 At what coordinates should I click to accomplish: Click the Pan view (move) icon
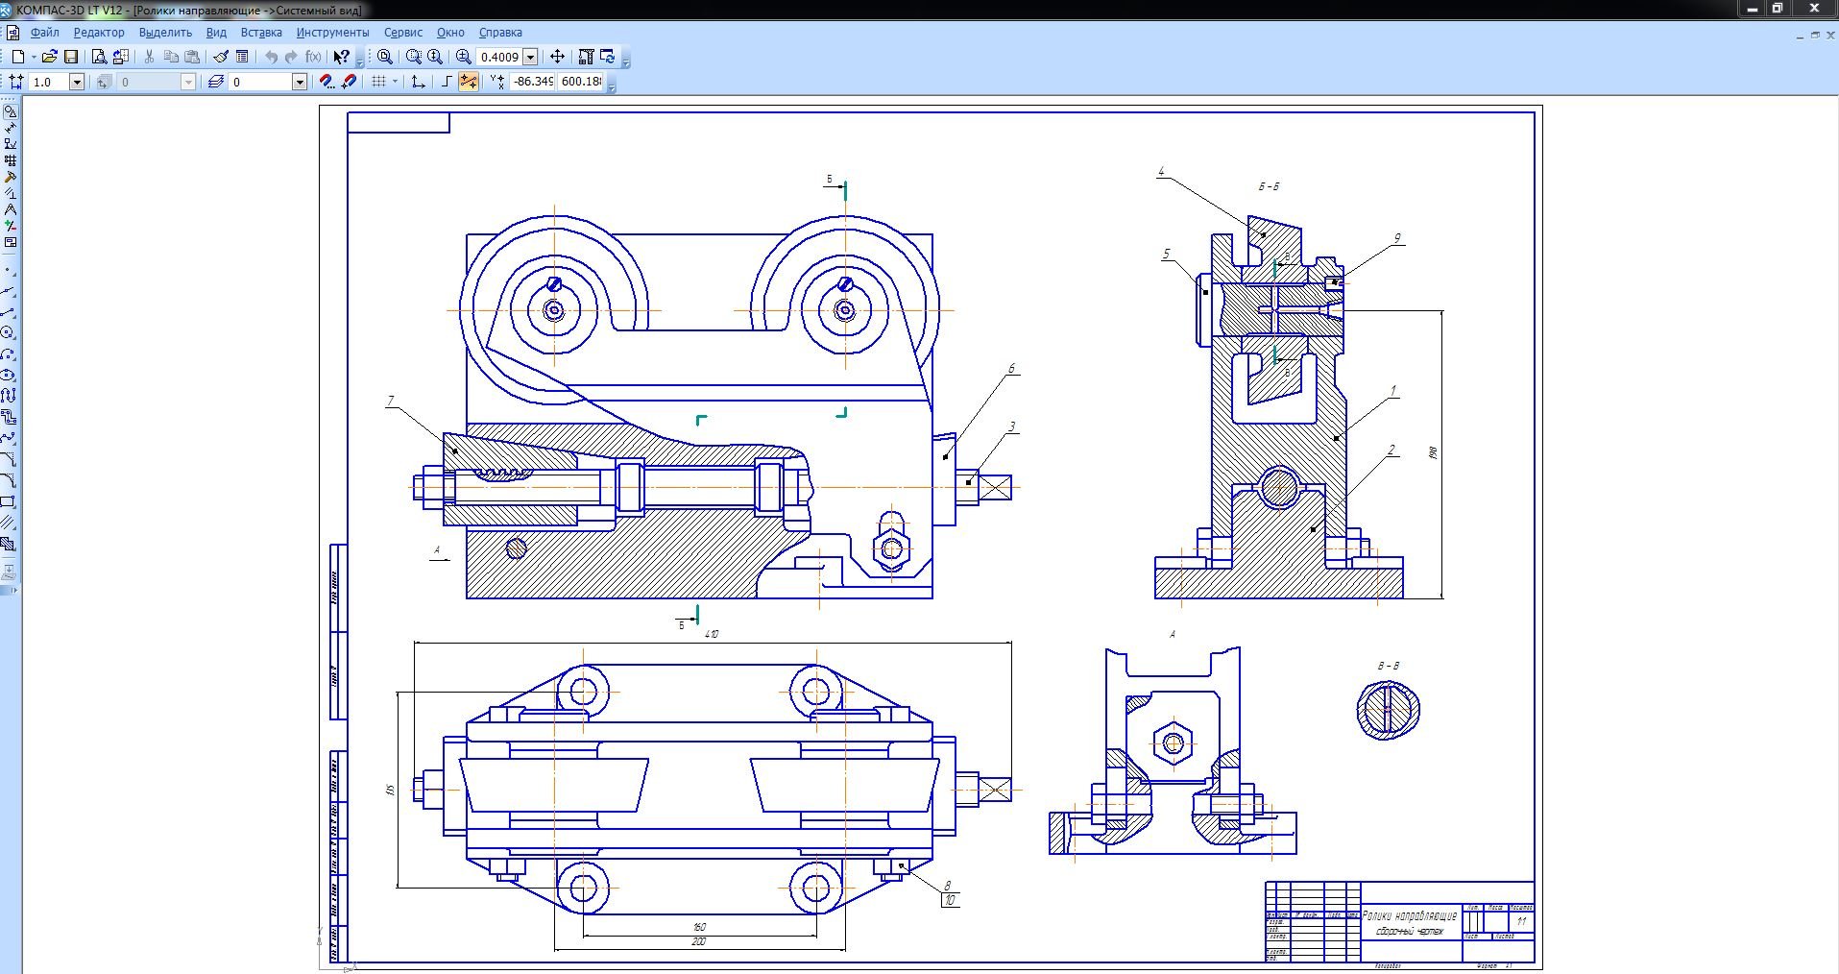pyautogui.click(x=557, y=57)
